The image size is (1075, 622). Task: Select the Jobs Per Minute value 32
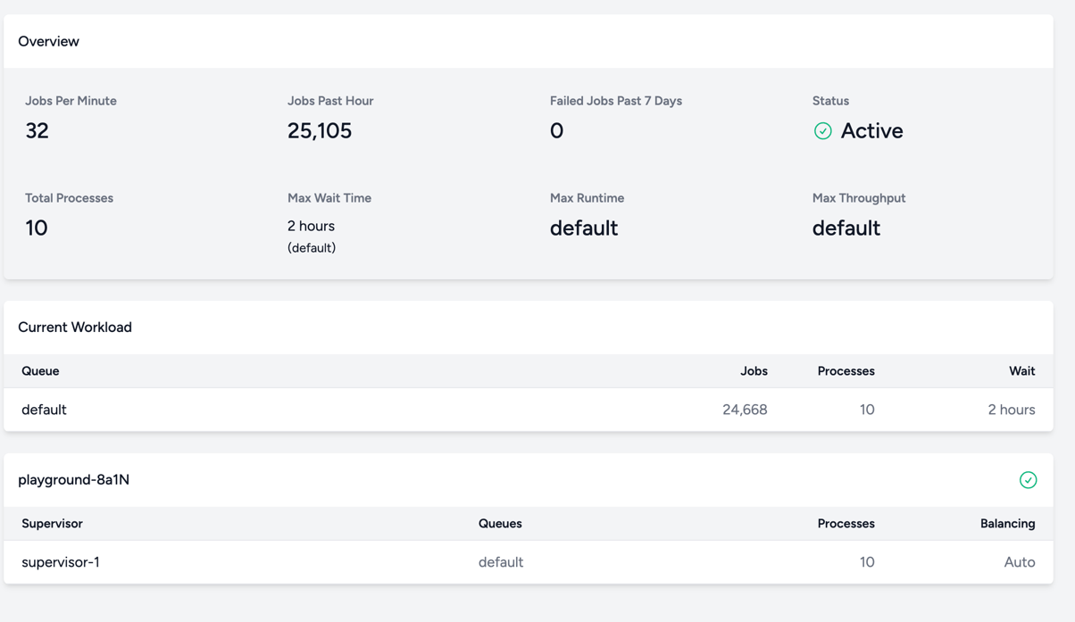click(x=37, y=131)
